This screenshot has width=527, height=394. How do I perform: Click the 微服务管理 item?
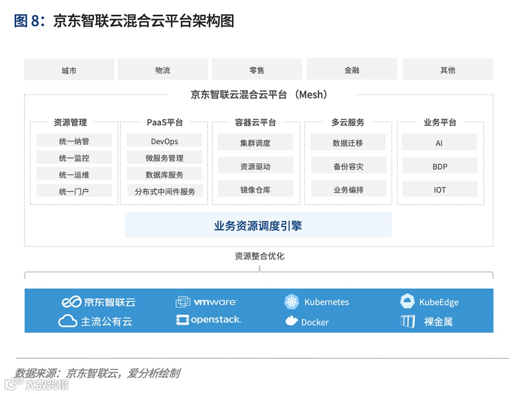[164, 157]
